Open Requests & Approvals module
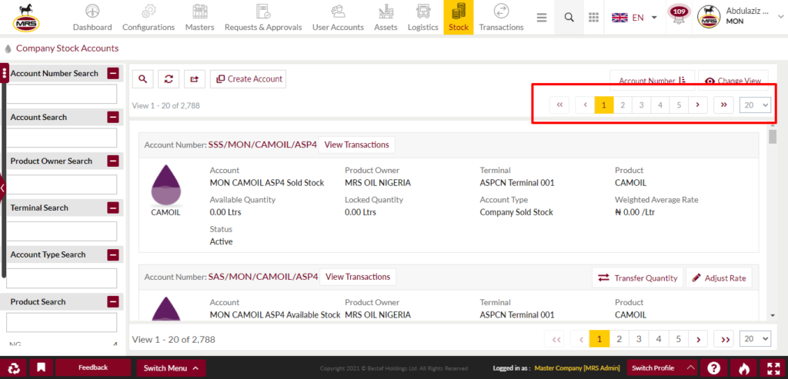The image size is (788, 379). tap(263, 18)
